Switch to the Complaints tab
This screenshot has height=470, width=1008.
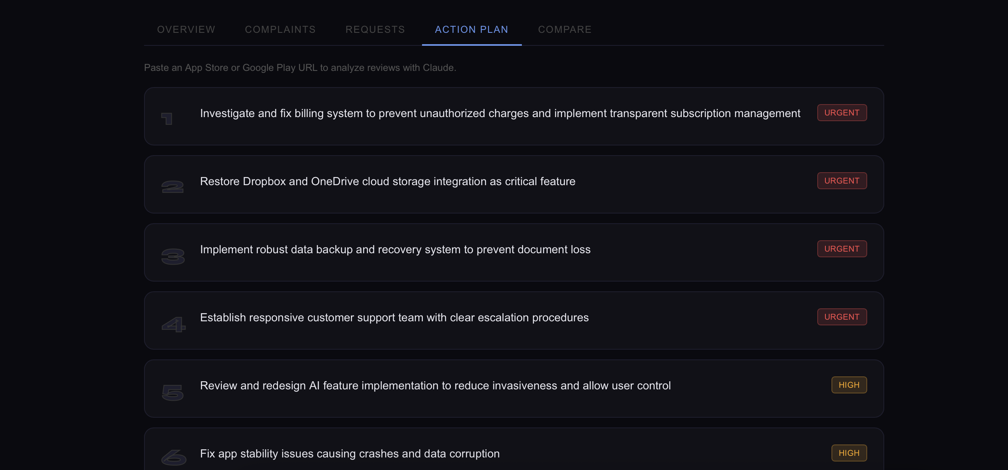click(x=280, y=30)
